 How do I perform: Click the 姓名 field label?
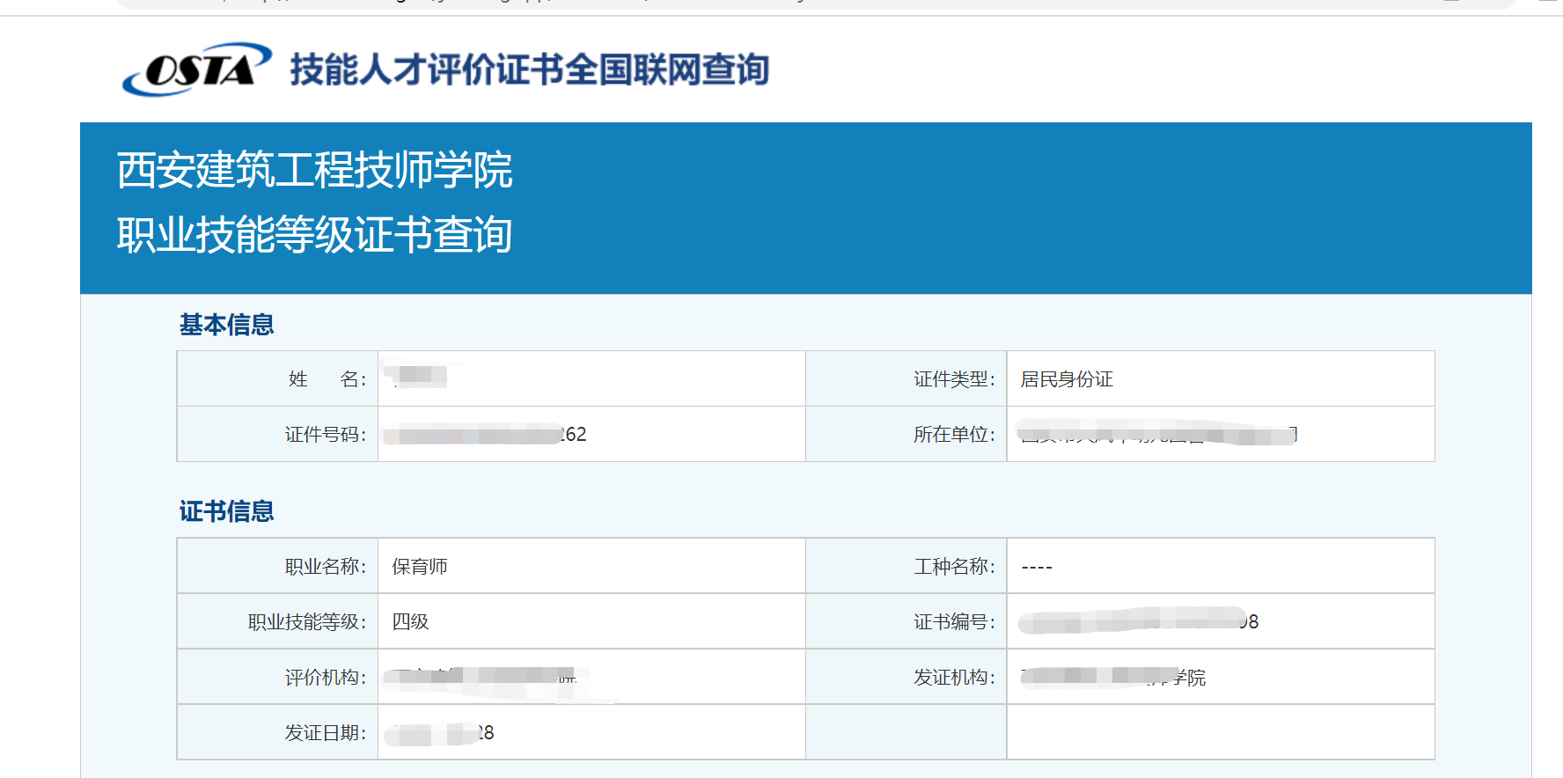point(327,379)
